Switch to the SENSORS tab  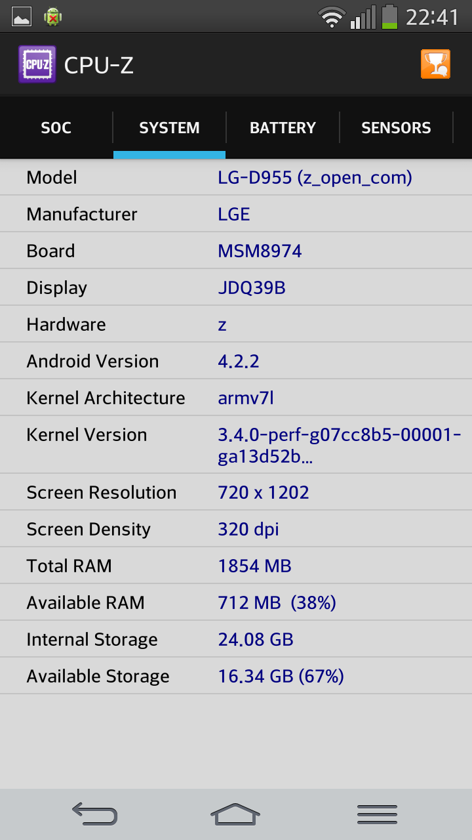click(x=396, y=128)
